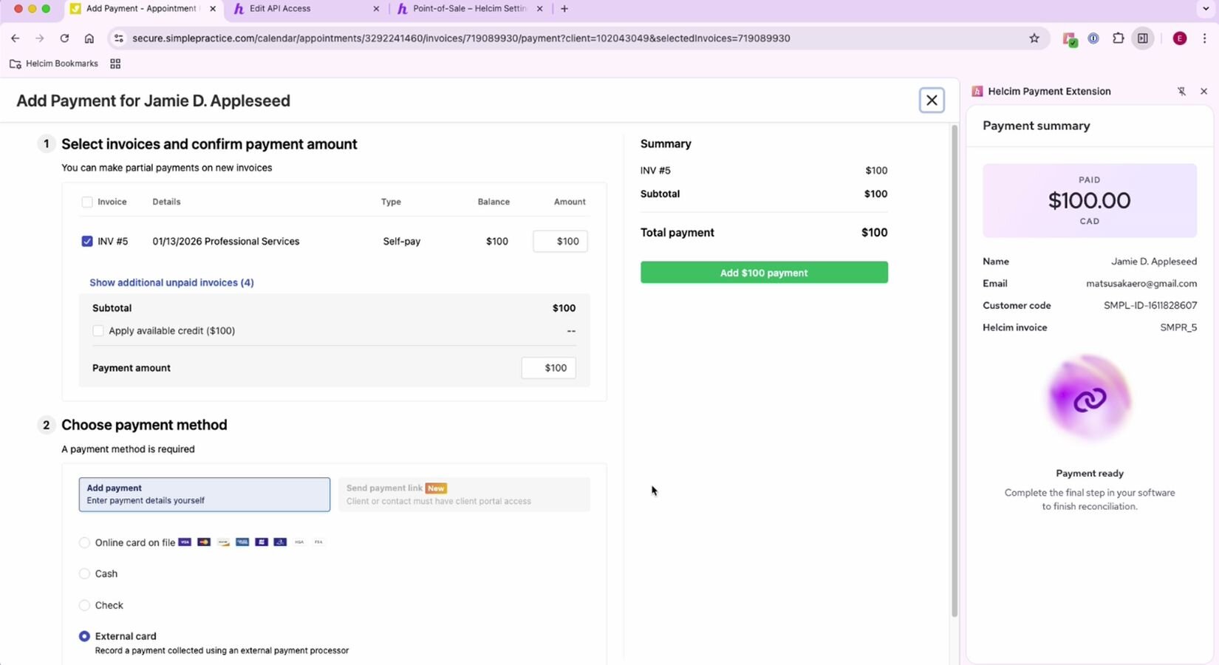Click the browser home icon

[x=89, y=38]
